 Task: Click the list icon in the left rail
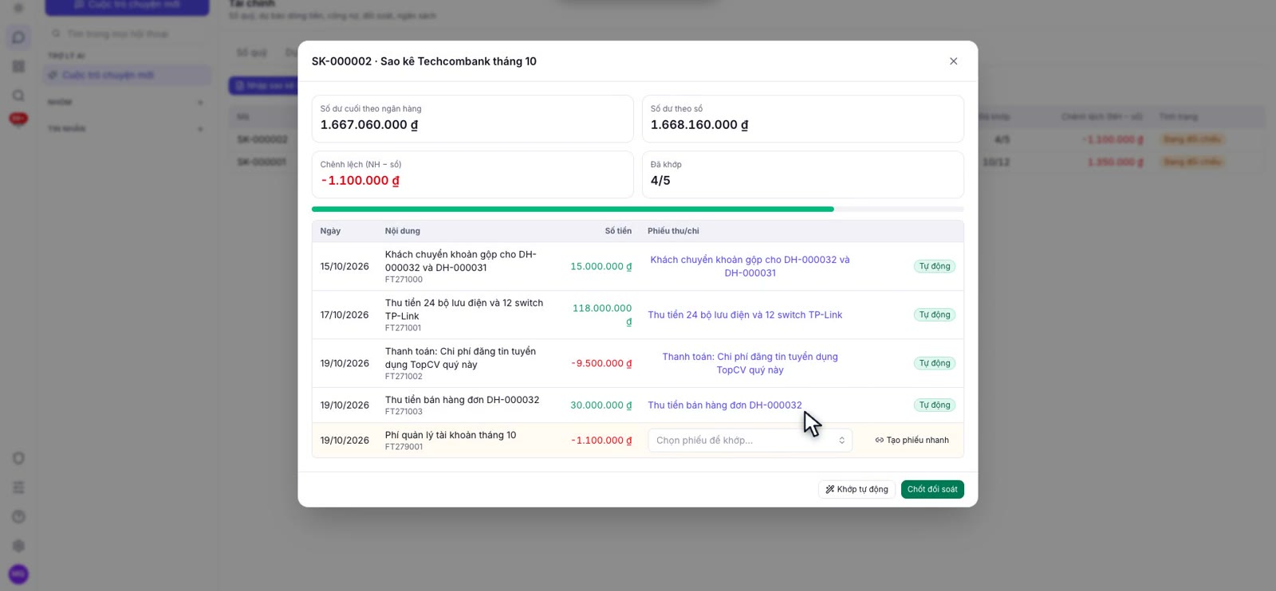[x=18, y=487]
